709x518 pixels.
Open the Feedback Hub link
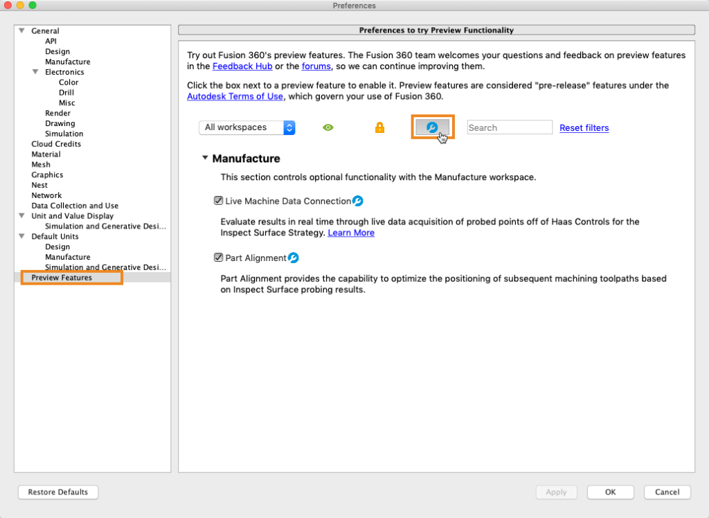tap(242, 66)
